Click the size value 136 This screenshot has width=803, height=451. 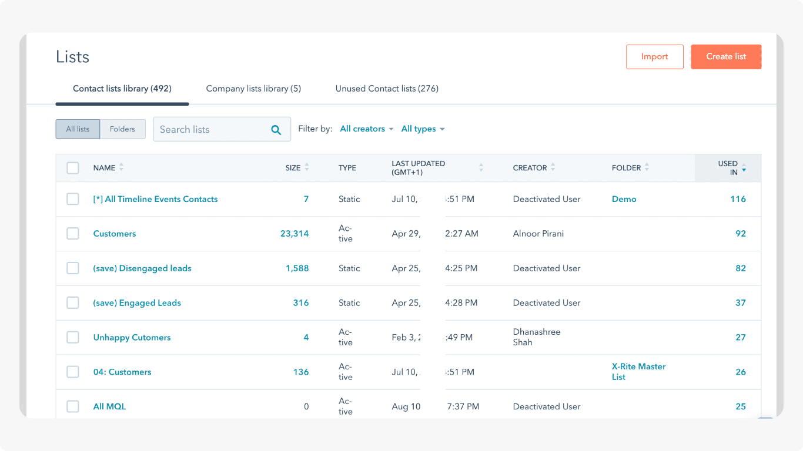[301, 372]
